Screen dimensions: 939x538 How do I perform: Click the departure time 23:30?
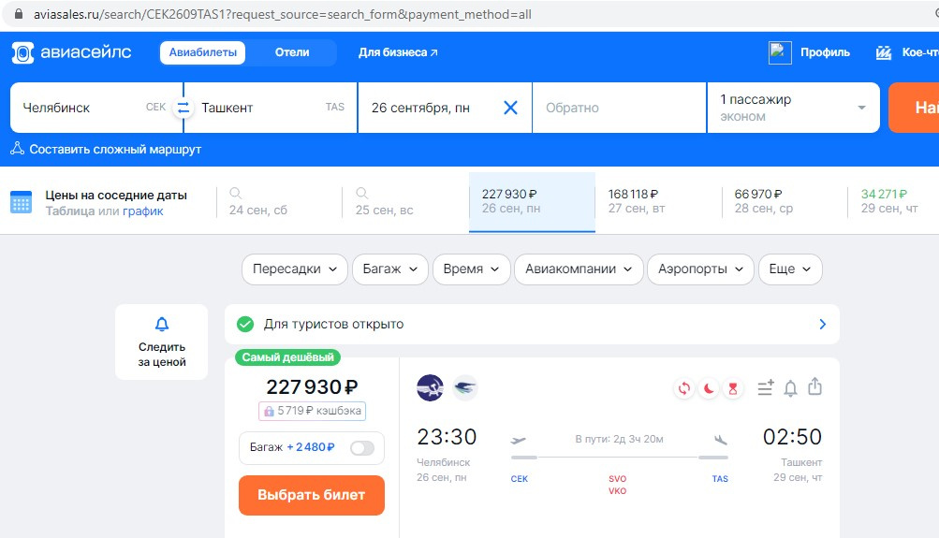(x=447, y=437)
